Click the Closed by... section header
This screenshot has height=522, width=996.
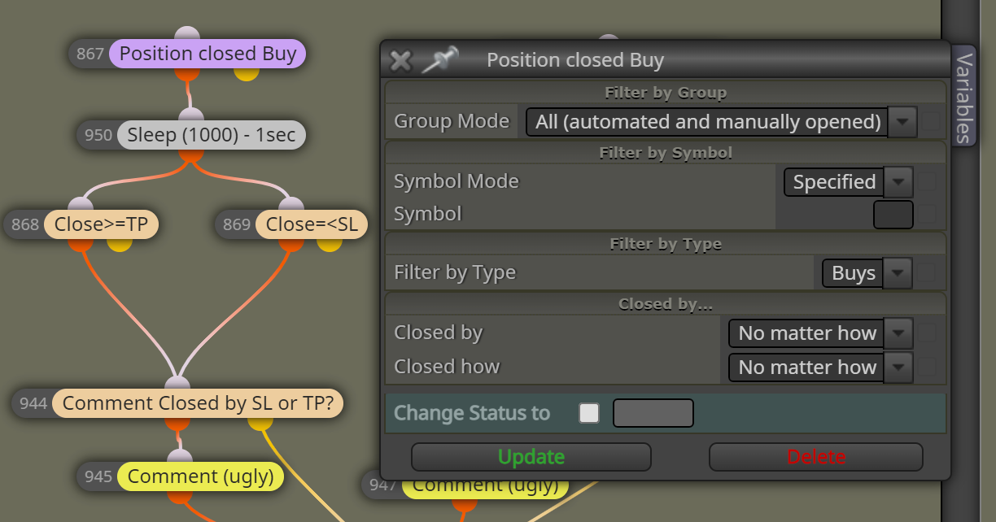click(x=666, y=304)
